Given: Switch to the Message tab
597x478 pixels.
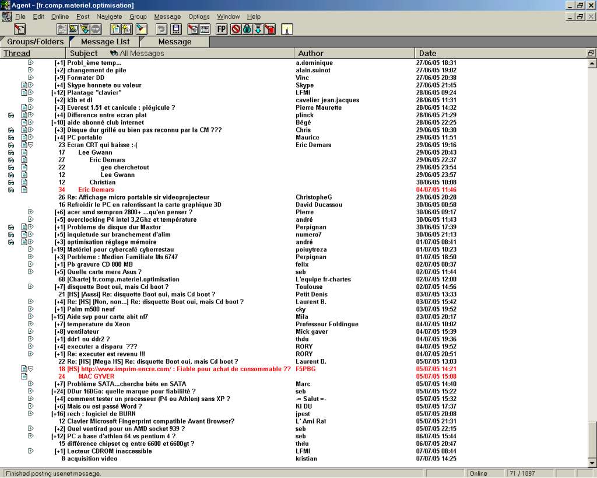Looking at the screenshot, I should click(175, 41).
